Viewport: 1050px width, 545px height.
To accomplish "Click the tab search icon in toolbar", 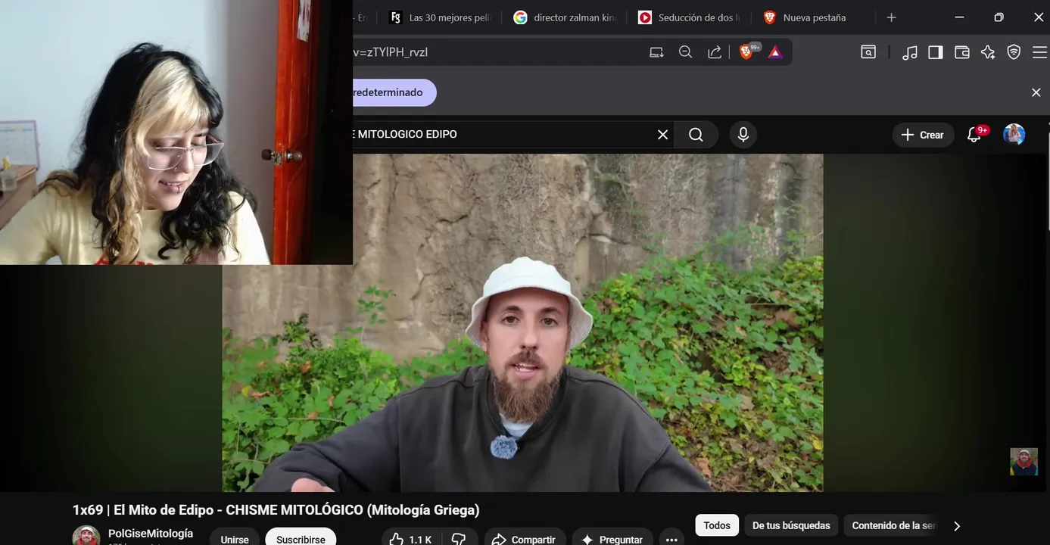I will 868,52.
